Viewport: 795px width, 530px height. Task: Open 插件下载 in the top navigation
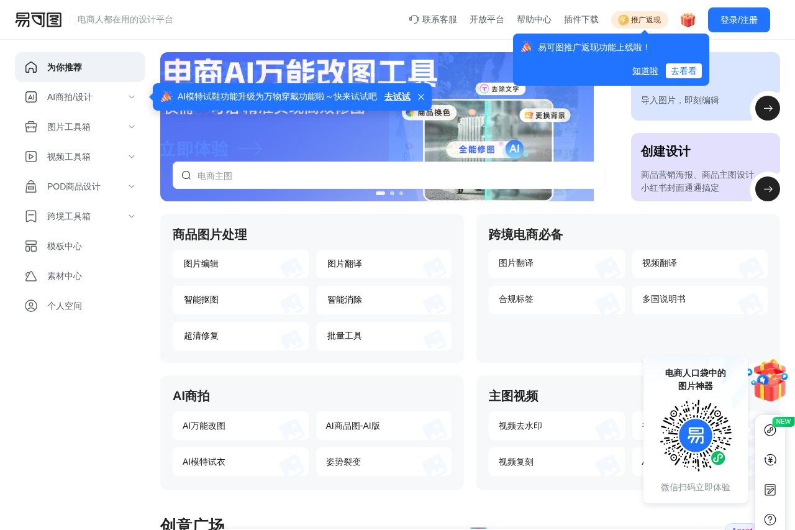(x=581, y=20)
